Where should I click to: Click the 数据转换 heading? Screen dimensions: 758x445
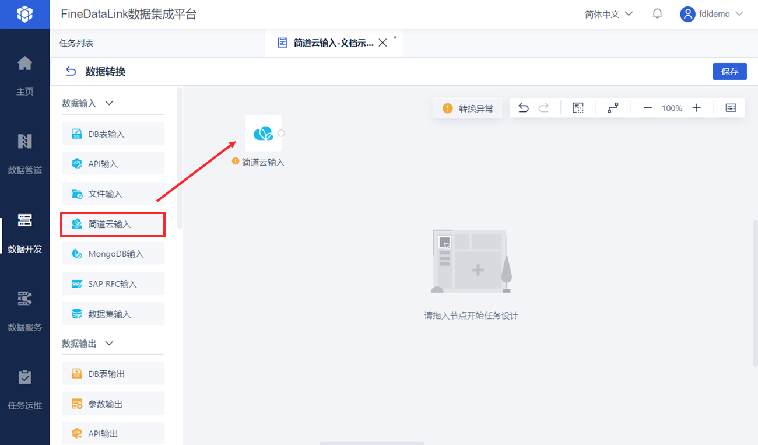pyautogui.click(x=106, y=72)
